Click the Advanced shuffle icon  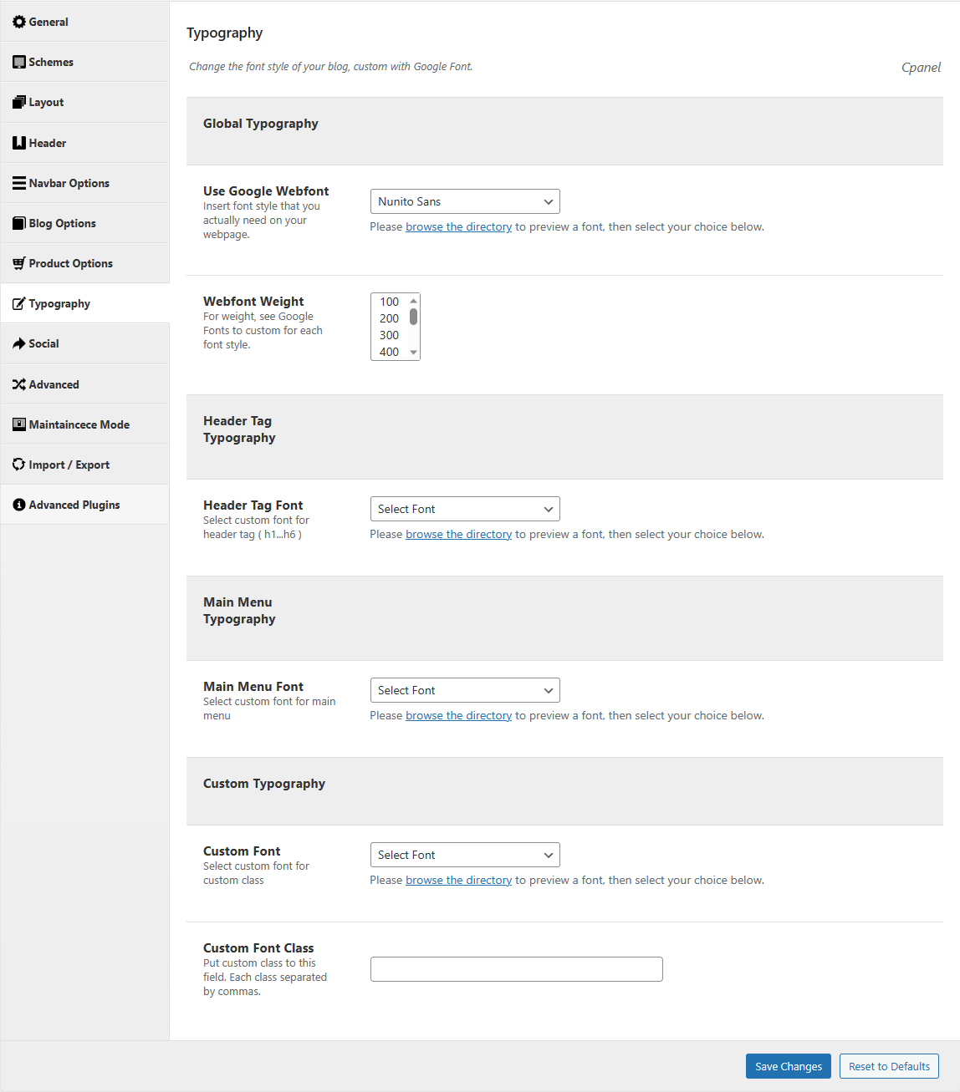pos(19,384)
